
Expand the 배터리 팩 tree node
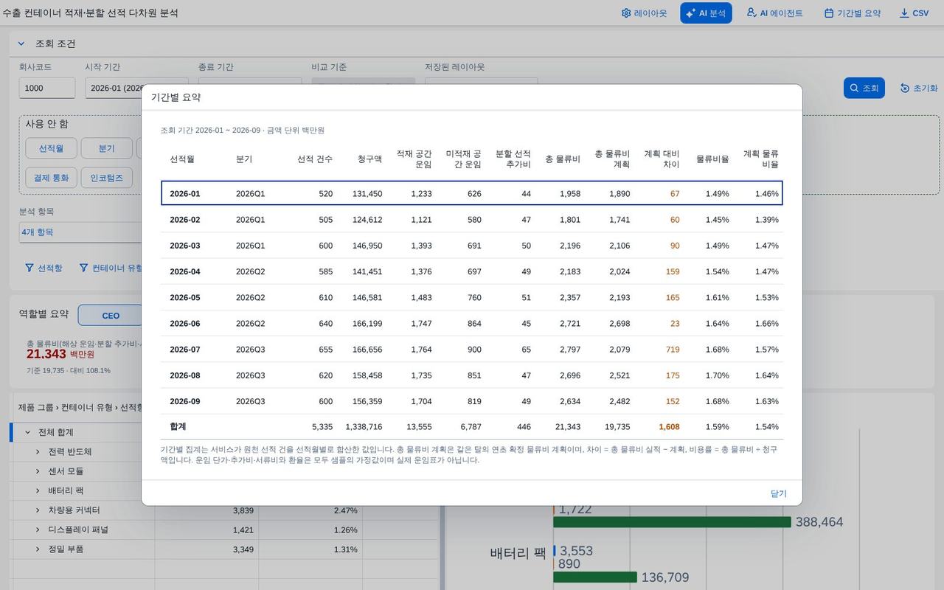(38, 490)
